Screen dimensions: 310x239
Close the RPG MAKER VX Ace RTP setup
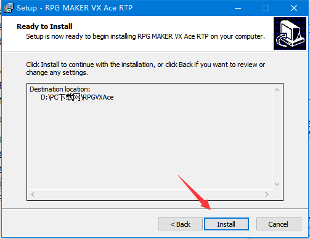pyautogui.click(x=294, y=8)
